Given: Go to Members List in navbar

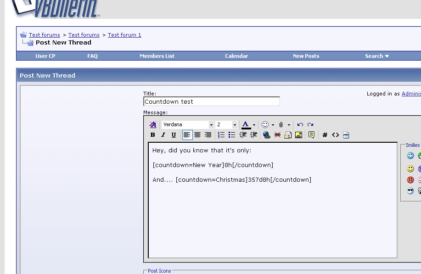Looking at the screenshot, I should [x=157, y=56].
